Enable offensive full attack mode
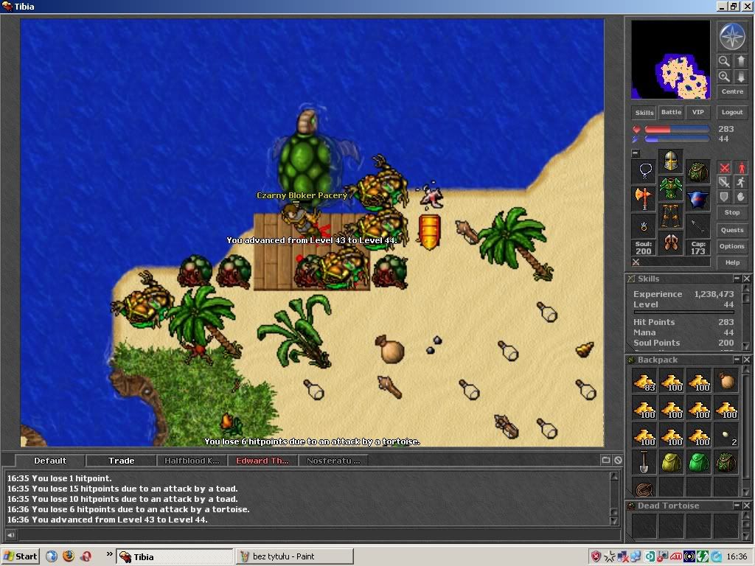The width and height of the screenshot is (755, 566). [x=724, y=168]
